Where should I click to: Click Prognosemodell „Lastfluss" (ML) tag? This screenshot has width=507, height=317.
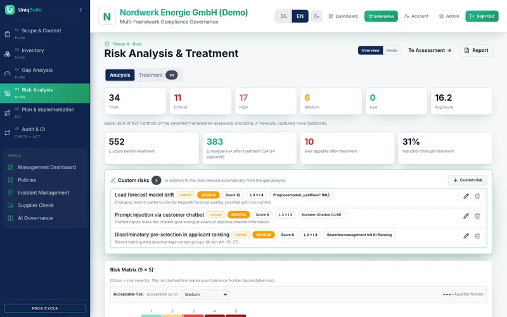click(301, 195)
